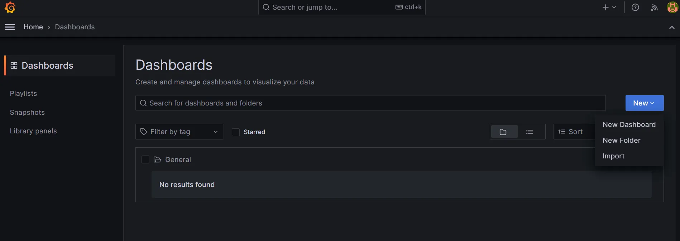Switch to list view icon
Screen dimensions: 680x241
coord(530,132)
